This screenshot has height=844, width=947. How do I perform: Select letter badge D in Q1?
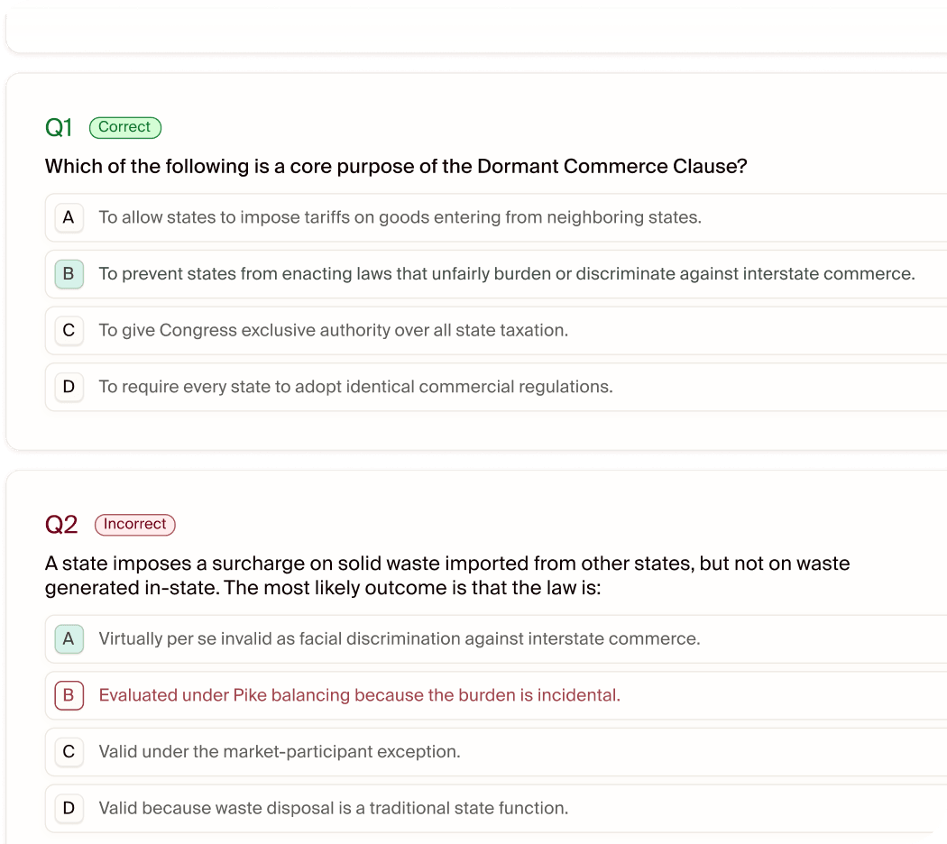point(69,386)
